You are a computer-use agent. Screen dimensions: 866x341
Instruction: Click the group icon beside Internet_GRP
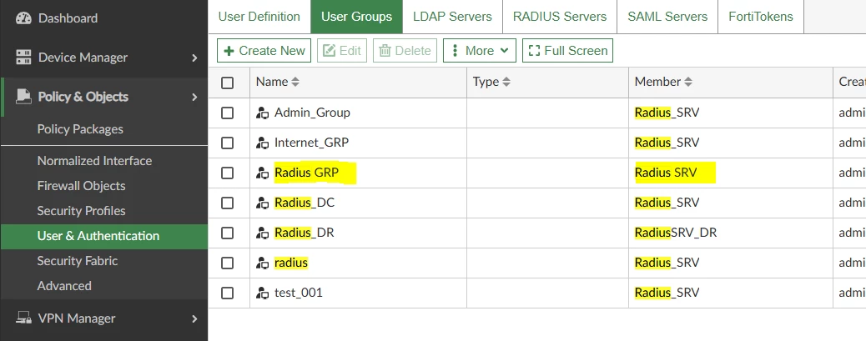(x=262, y=143)
